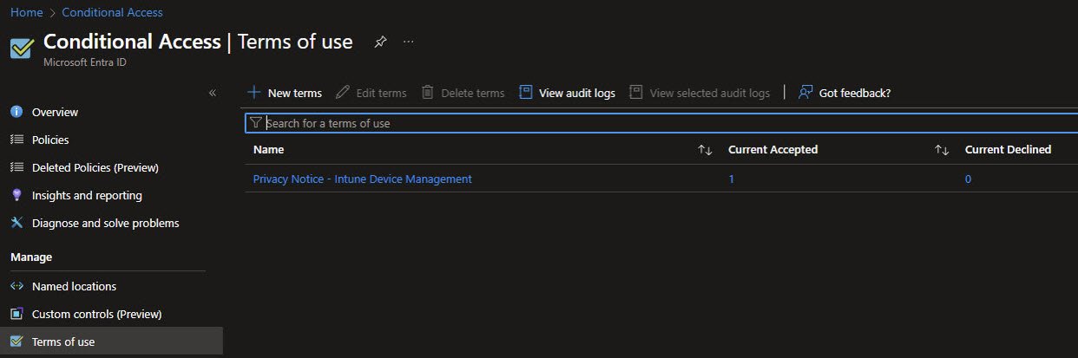1078x358 pixels.
Task: Focus the search for a terms of use field
Action: (660, 123)
